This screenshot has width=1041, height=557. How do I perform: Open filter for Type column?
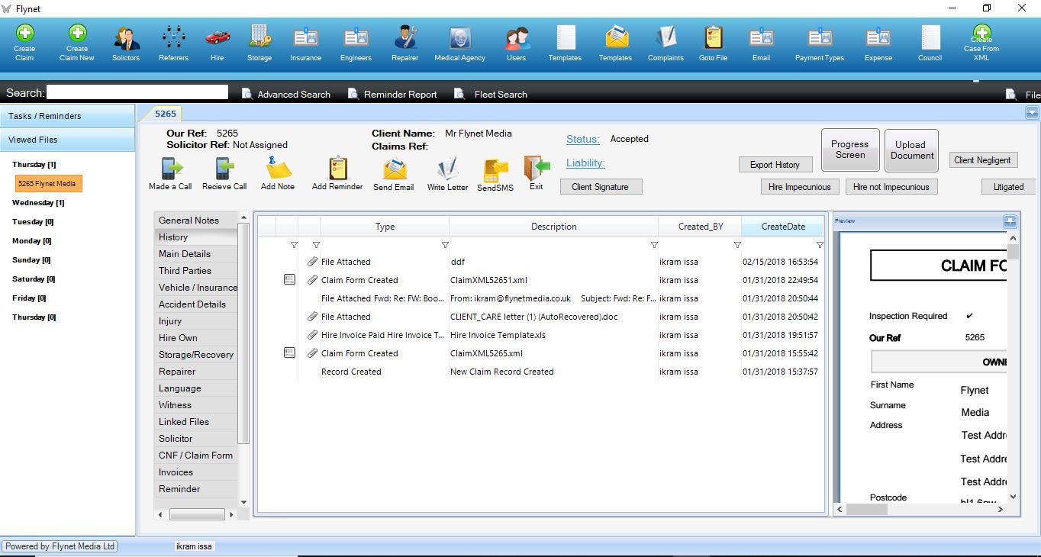(445, 245)
